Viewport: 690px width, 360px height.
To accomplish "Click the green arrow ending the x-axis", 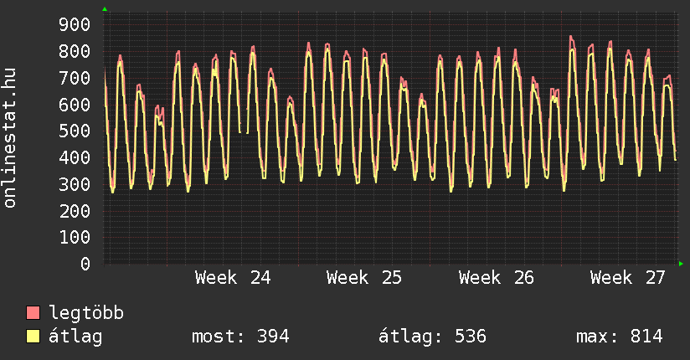I will tap(681, 264).
